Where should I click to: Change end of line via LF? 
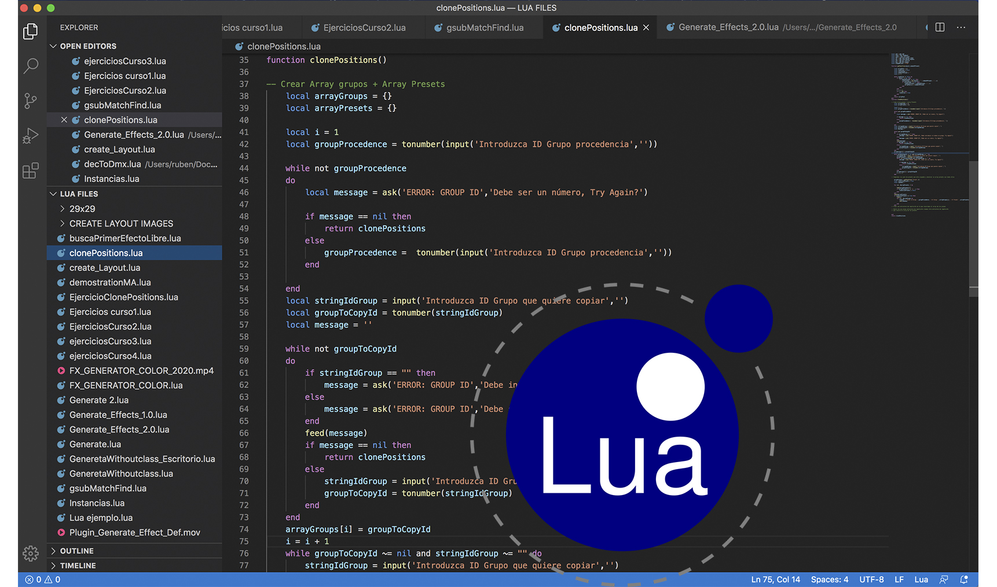[899, 579]
